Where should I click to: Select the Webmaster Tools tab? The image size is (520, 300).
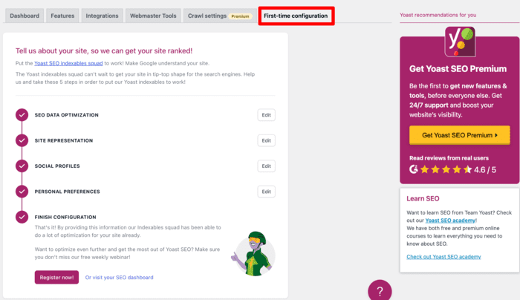pyautogui.click(x=153, y=16)
